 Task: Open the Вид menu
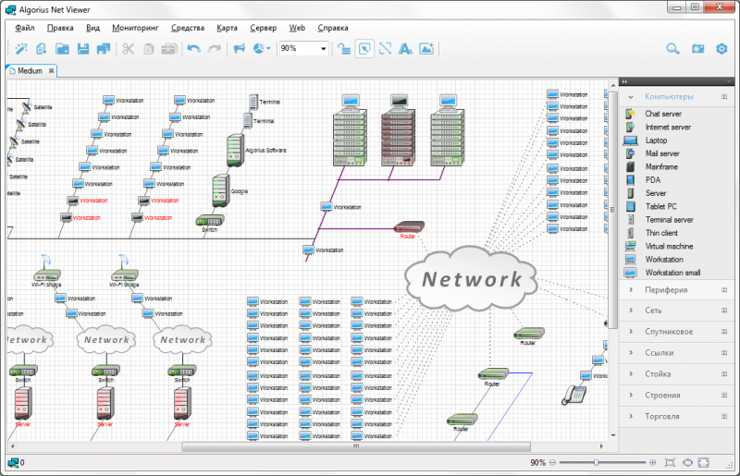pyautogui.click(x=92, y=28)
